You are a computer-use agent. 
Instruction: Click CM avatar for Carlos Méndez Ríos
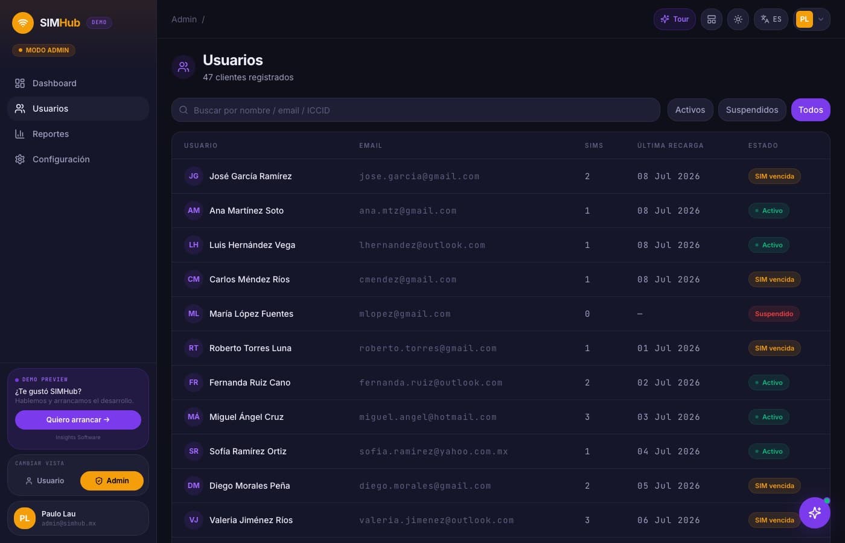[194, 279]
